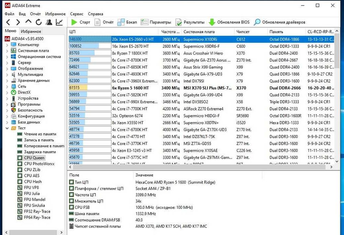Click the green Start benchmark arrow icon

click(x=74, y=22)
